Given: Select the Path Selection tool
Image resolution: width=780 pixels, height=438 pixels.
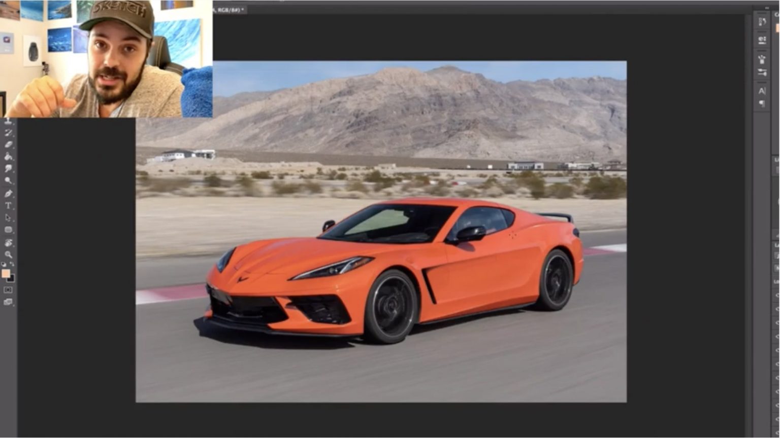Looking at the screenshot, I should click(x=8, y=218).
